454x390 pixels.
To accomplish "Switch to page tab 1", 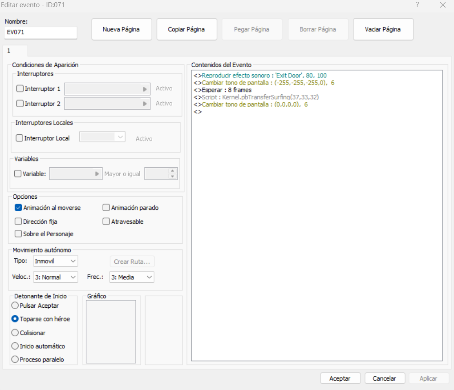I will (x=9, y=51).
